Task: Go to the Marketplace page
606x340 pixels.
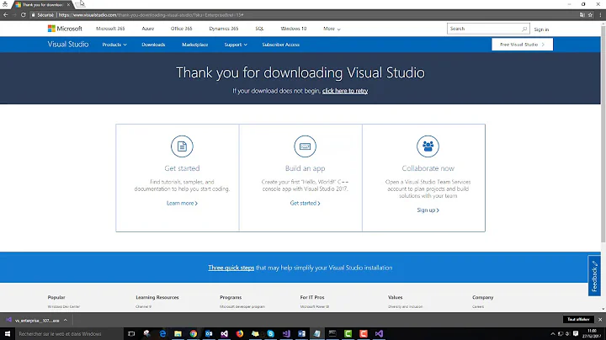Action: [x=195, y=45]
